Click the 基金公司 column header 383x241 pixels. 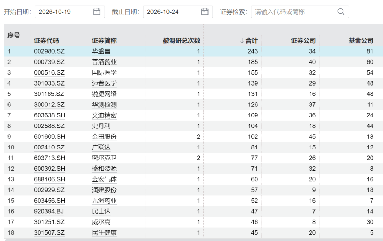click(x=361, y=40)
